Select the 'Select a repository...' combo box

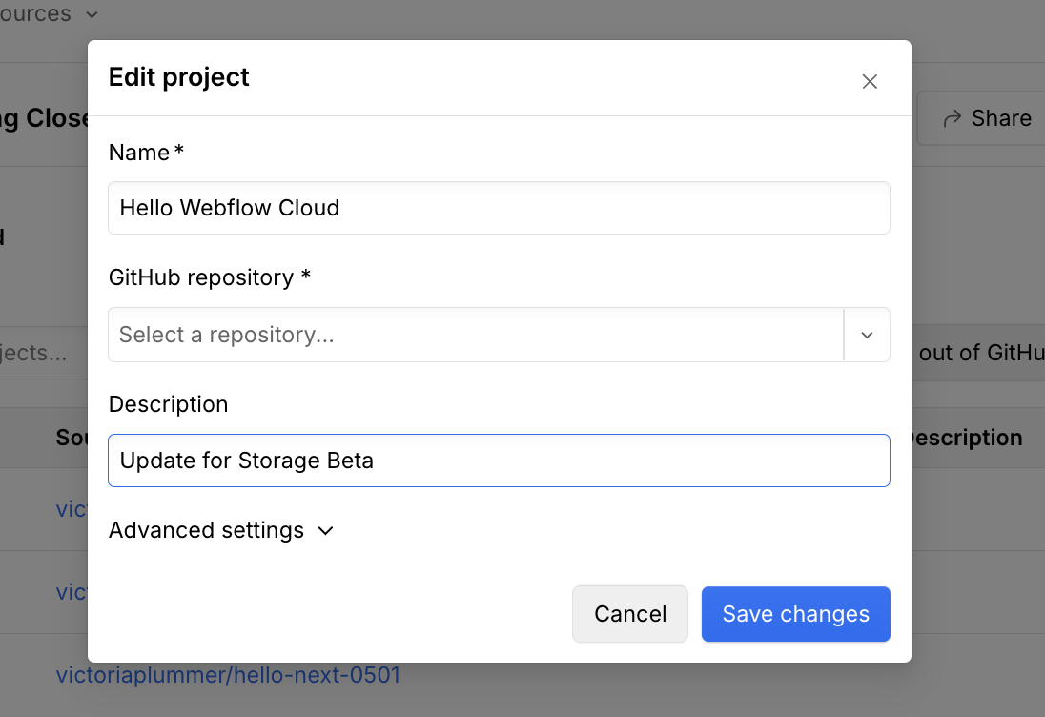(499, 335)
